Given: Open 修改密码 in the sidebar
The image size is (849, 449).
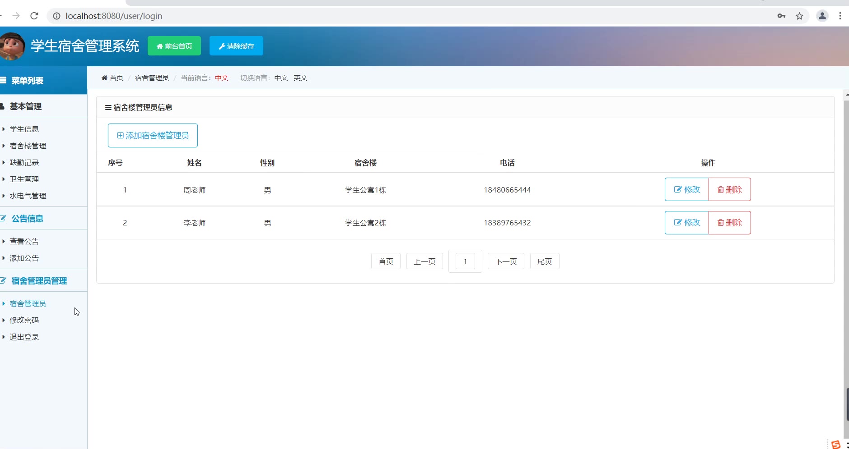Looking at the screenshot, I should [24, 320].
